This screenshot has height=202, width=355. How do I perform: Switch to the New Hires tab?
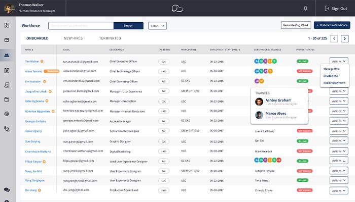click(74, 38)
